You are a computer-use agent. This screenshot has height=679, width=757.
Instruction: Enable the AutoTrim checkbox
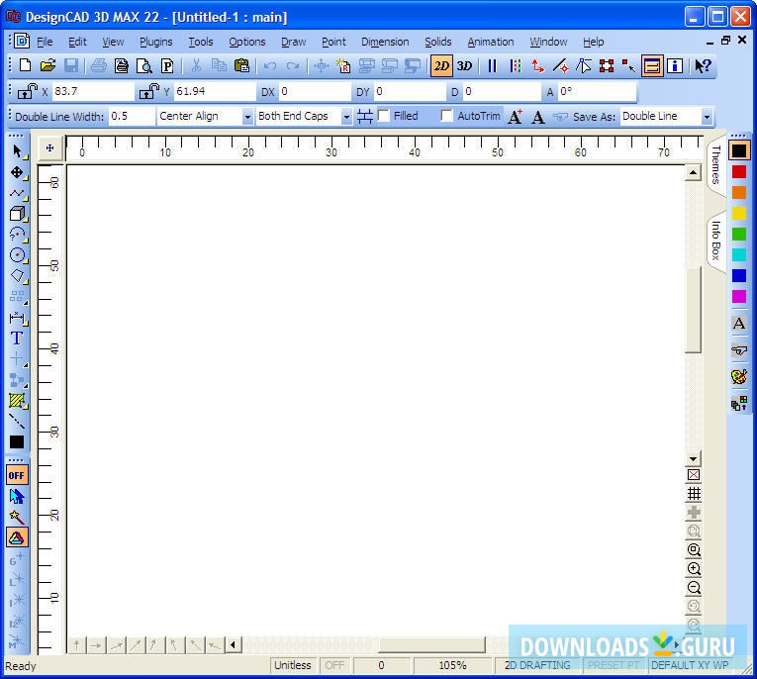[x=446, y=116]
